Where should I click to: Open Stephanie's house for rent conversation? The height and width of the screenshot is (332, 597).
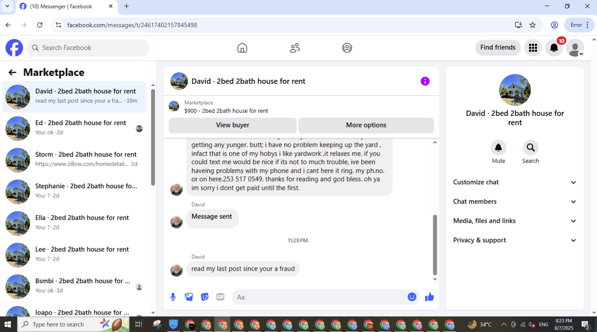[74, 192]
